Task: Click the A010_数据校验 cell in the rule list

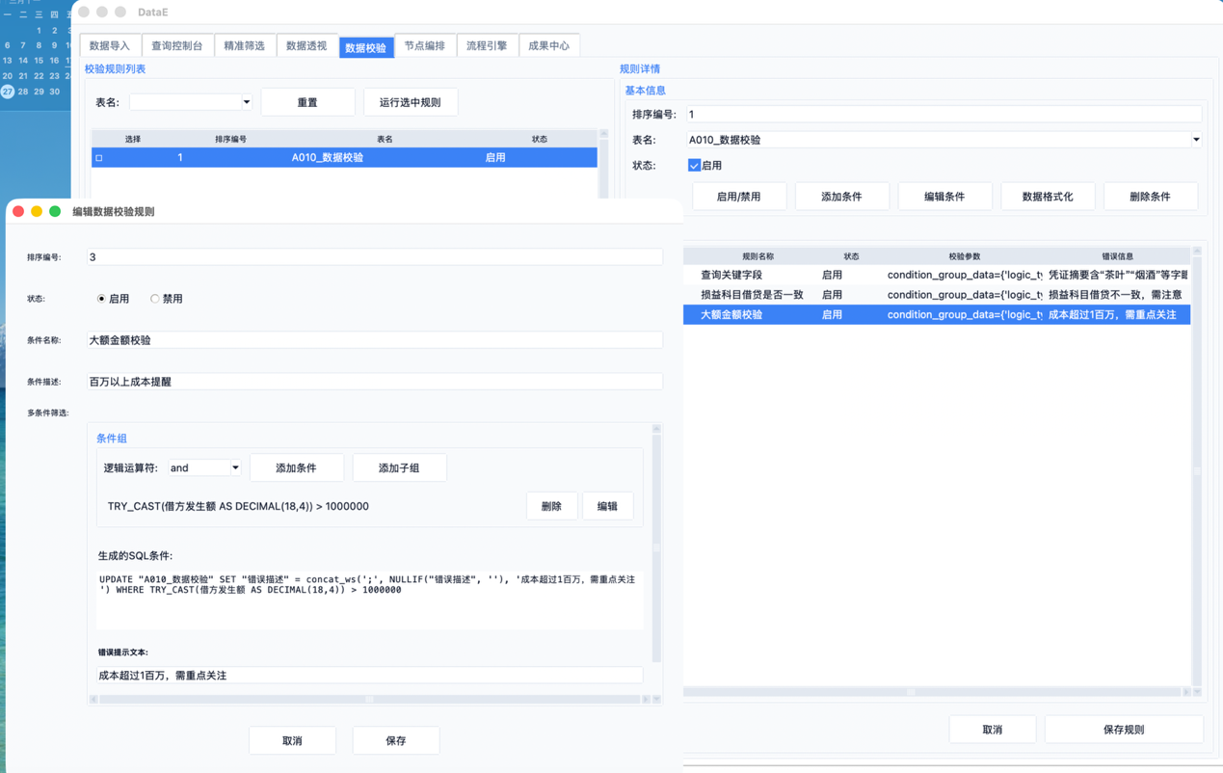Action: coord(328,158)
